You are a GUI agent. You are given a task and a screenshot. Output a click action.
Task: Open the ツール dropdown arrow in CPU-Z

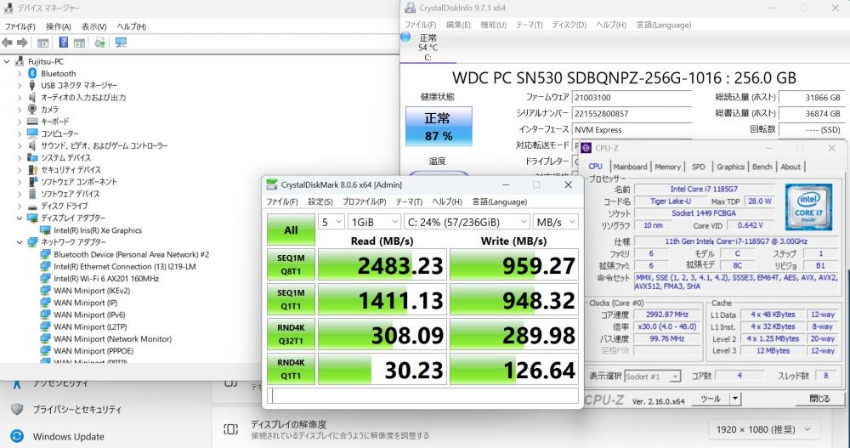pyautogui.click(x=735, y=400)
